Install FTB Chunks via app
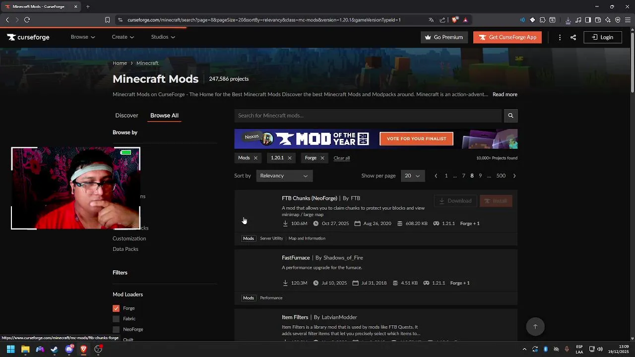Viewport: 635px width, 357px height. [496, 201]
